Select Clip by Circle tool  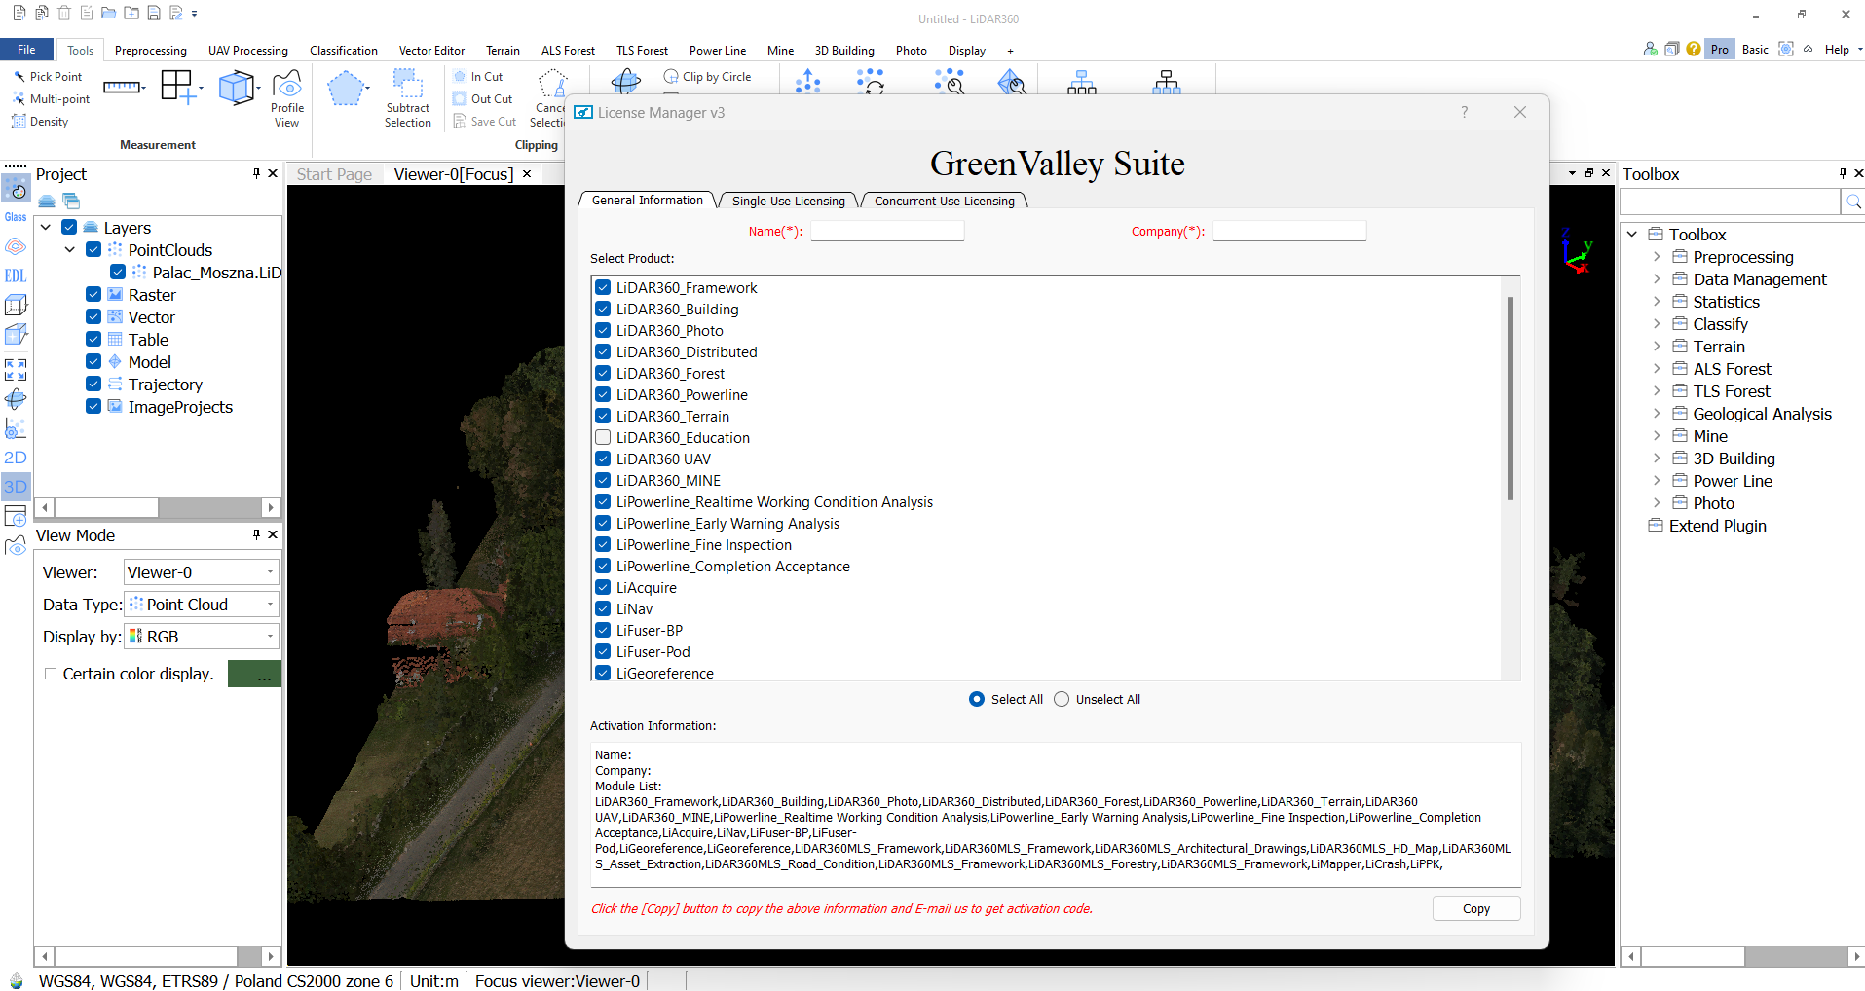pyautogui.click(x=708, y=76)
